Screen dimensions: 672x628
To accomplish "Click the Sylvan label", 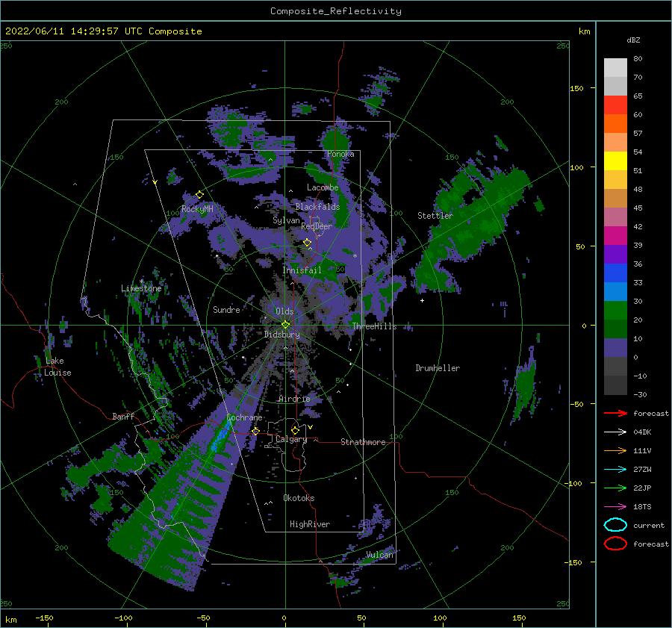I will 286,220.
